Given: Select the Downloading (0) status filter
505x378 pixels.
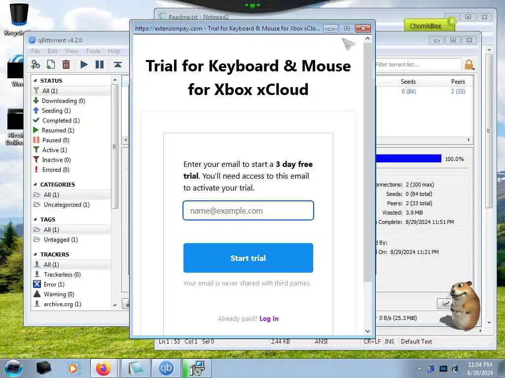Looking at the screenshot, I should 64,100.
